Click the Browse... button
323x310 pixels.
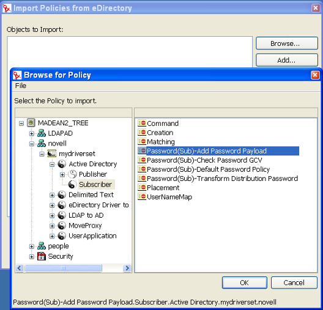pyautogui.click(x=287, y=43)
